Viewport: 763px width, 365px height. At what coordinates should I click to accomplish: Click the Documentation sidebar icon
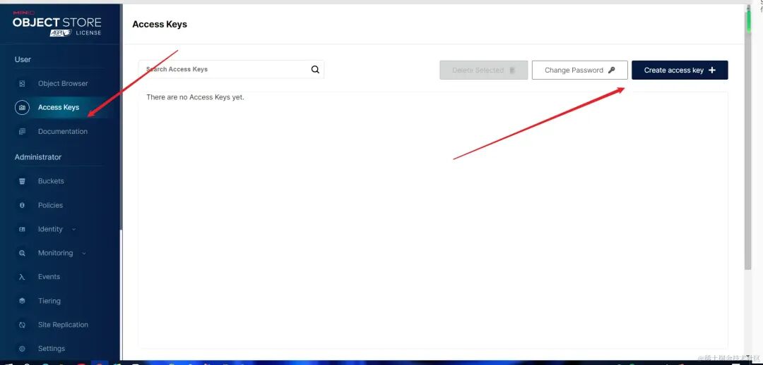pyautogui.click(x=22, y=132)
